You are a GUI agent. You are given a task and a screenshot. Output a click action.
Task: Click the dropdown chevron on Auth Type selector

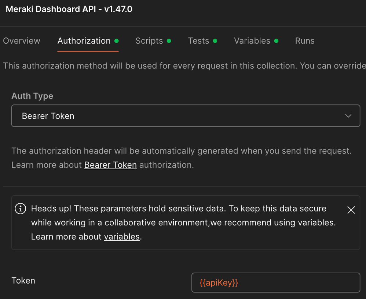click(x=348, y=115)
